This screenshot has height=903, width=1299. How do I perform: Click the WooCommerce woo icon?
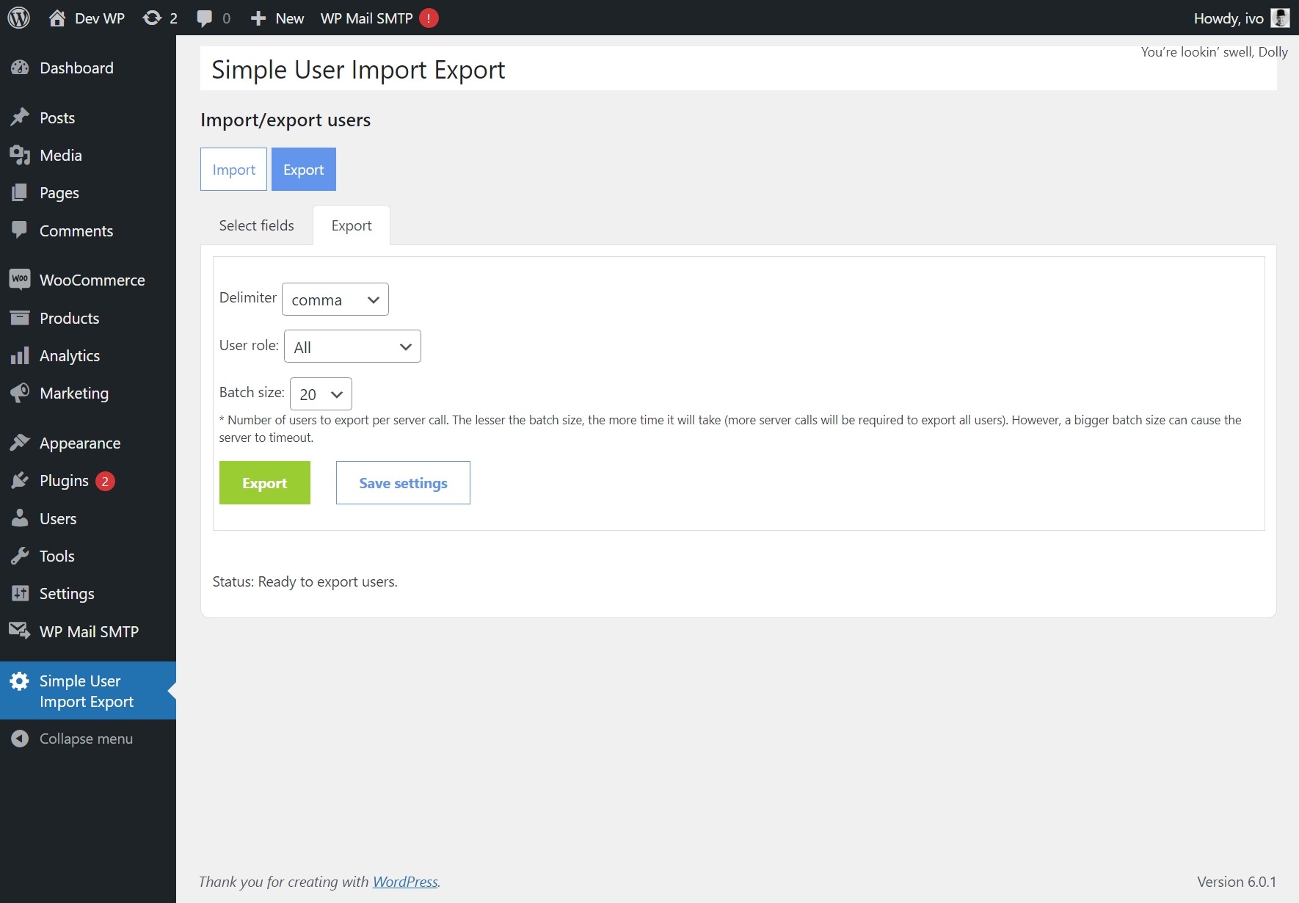tap(20, 279)
